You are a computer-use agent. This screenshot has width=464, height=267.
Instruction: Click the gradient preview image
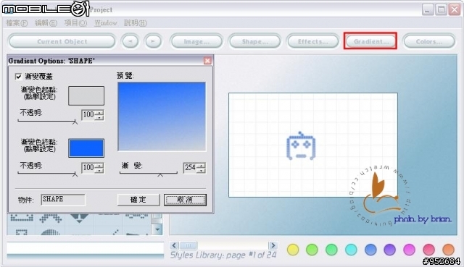click(162, 116)
